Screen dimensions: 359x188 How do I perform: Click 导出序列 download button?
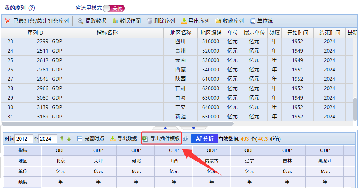pos(195,21)
